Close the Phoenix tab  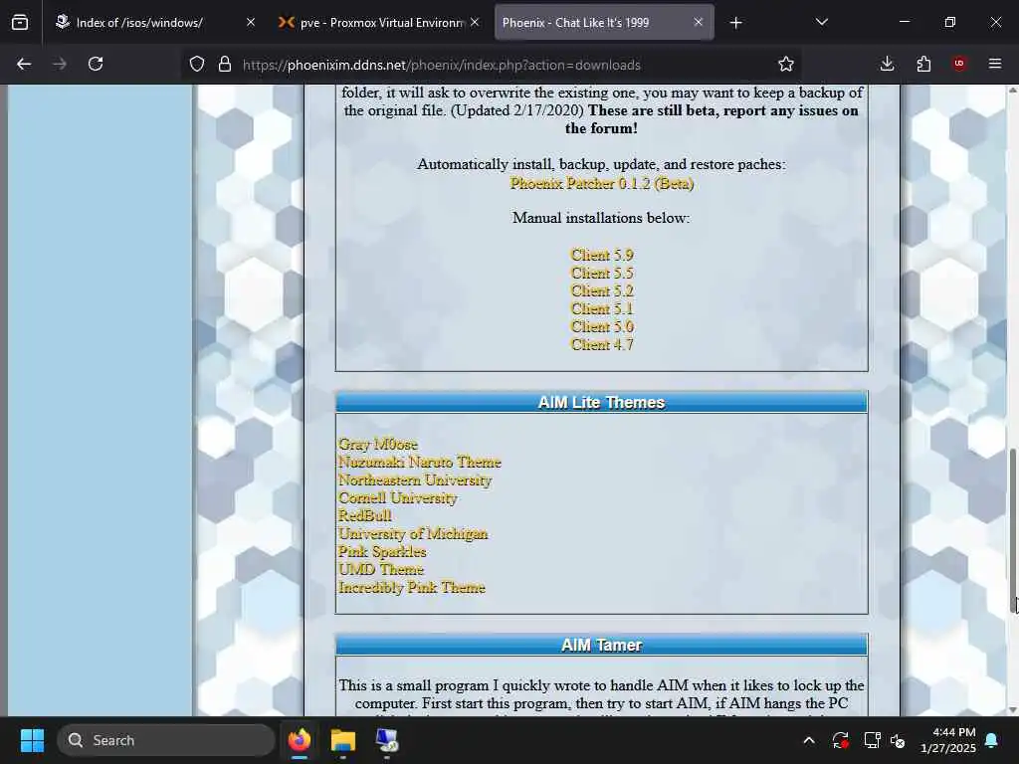[698, 23]
